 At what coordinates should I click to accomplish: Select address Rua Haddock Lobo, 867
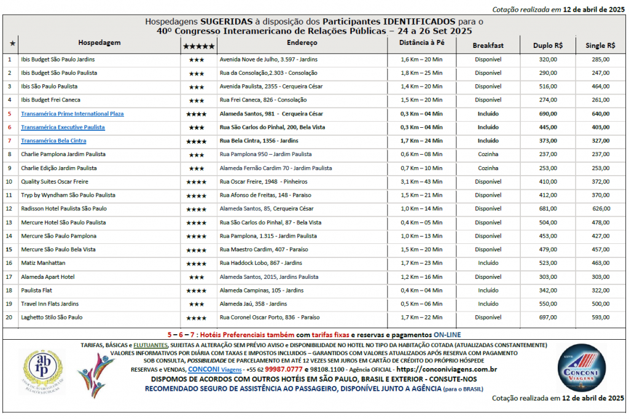pyautogui.click(x=260, y=263)
